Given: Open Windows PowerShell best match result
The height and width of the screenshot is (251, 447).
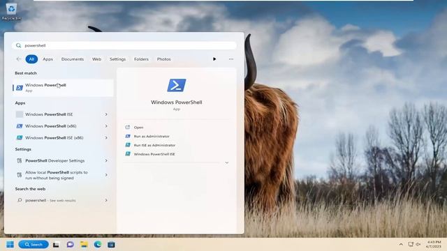Looking at the screenshot, I should coord(63,88).
